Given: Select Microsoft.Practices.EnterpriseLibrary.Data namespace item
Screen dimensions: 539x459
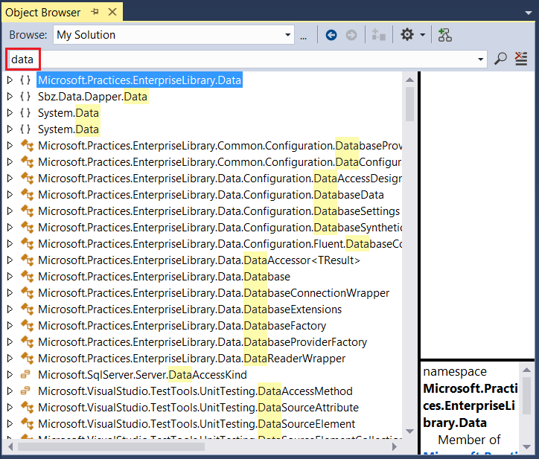Looking at the screenshot, I should point(139,80).
